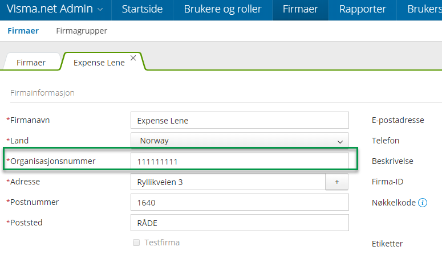
Task: Edit the Postnummer field
Action: point(240,202)
